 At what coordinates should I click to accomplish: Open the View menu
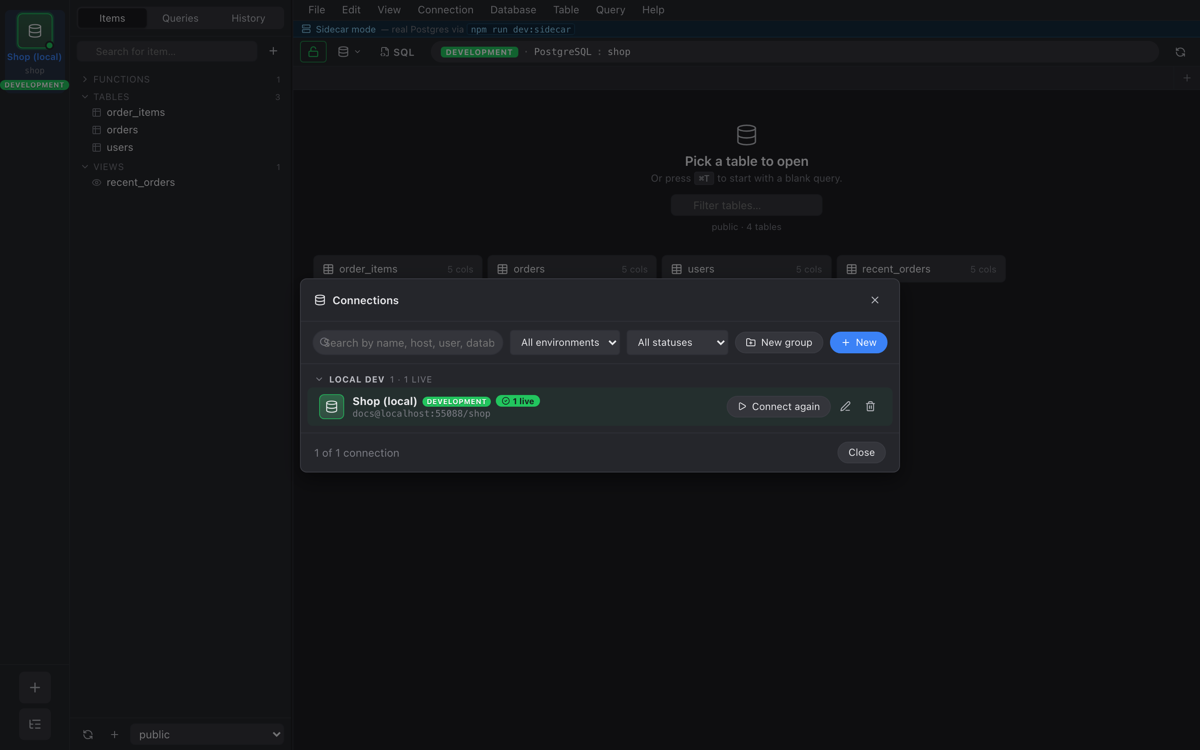coord(389,10)
